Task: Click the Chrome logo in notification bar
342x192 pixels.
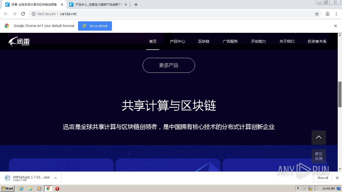Action: pyautogui.click(x=7, y=26)
